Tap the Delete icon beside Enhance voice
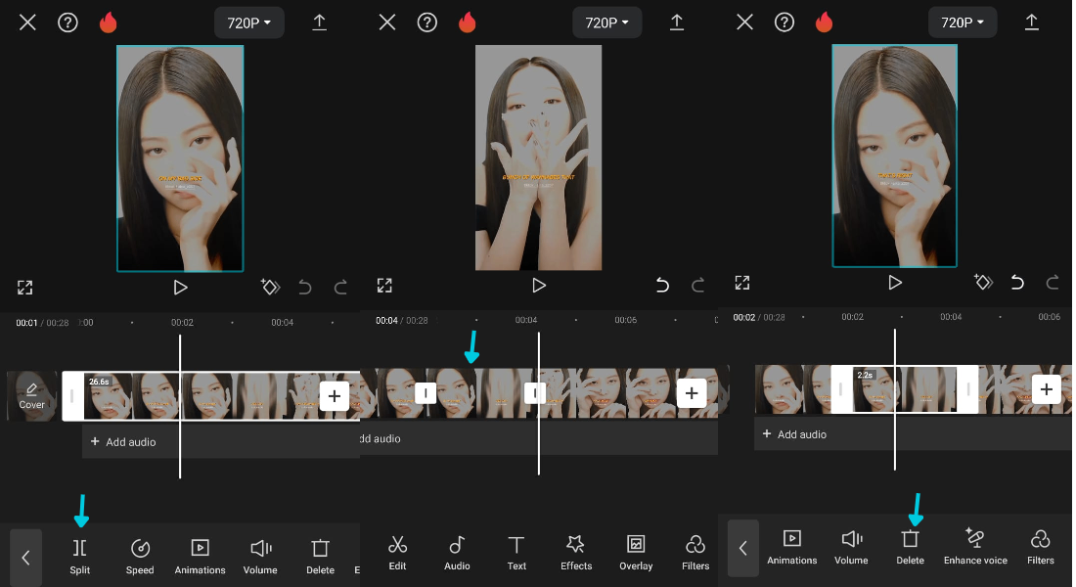This screenshot has width=1076, height=587. 910,547
